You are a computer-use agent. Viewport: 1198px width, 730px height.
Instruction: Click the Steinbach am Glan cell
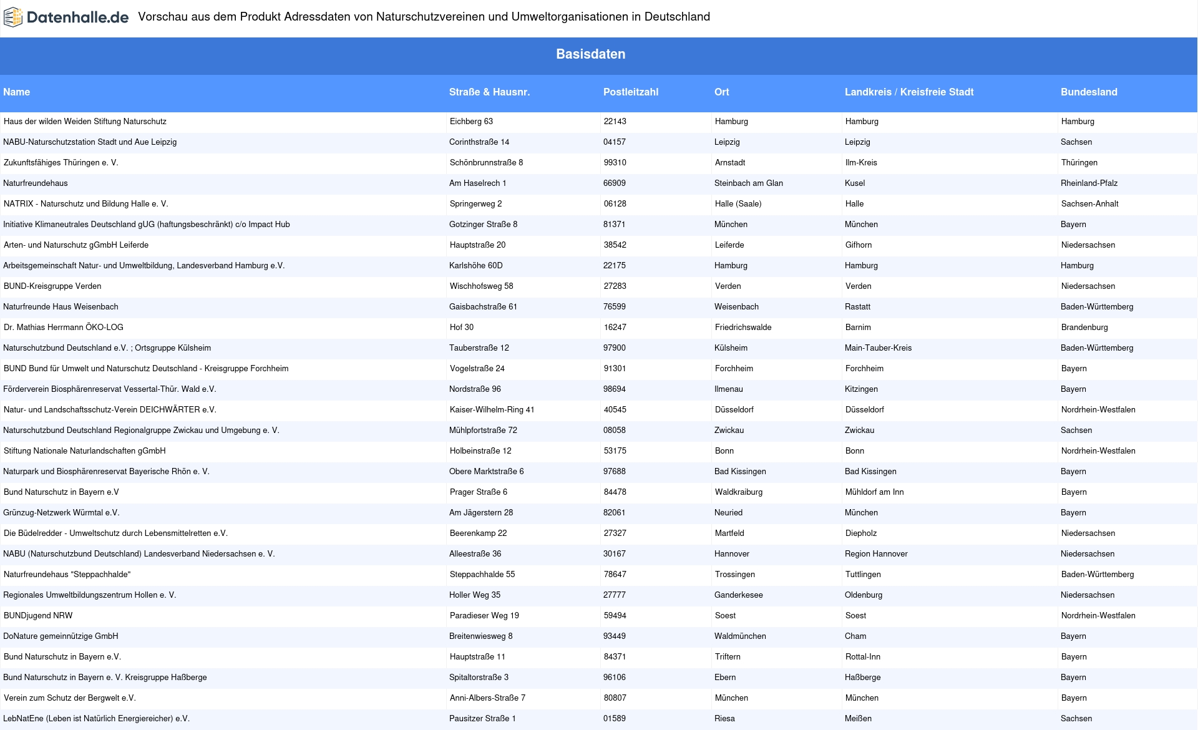tap(749, 183)
